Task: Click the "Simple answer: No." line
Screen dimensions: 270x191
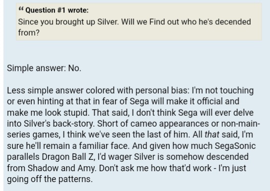Action: pos(44,68)
